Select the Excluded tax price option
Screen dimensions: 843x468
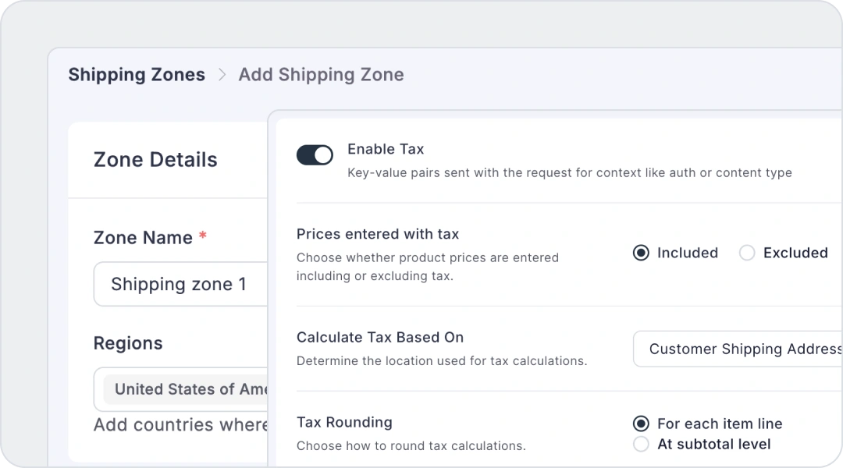[x=747, y=253]
